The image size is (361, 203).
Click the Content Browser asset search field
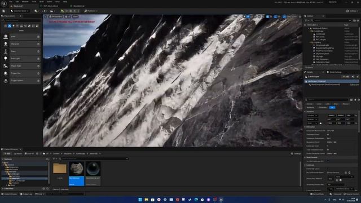[94, 158]
